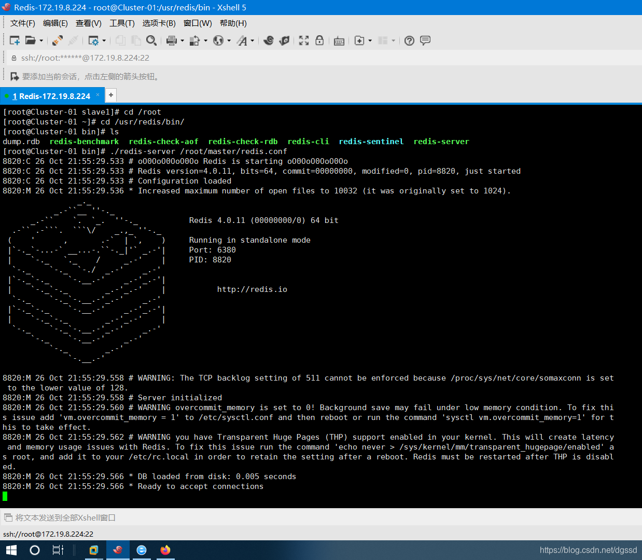Launch Xagent via the key swirl icon

coord(284,40)
